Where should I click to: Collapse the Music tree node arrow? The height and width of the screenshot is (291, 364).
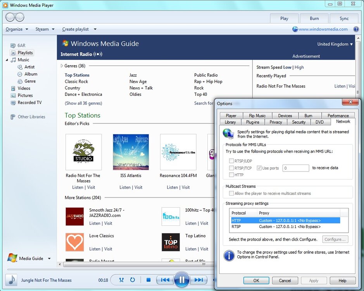click(7, 60)
